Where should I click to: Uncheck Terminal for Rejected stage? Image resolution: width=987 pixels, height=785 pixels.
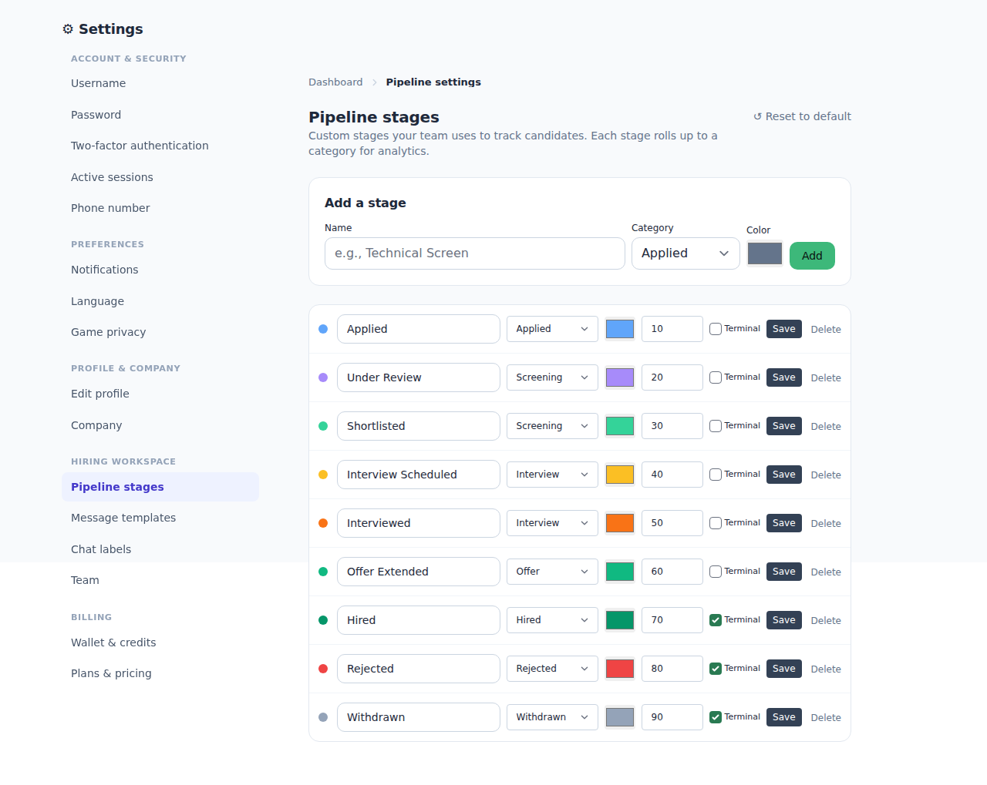[x=716, y=669]
